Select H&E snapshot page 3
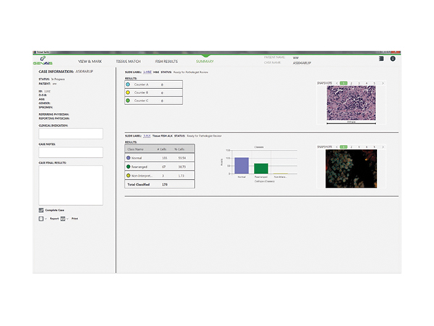434x326 pixels. [359, 83]
